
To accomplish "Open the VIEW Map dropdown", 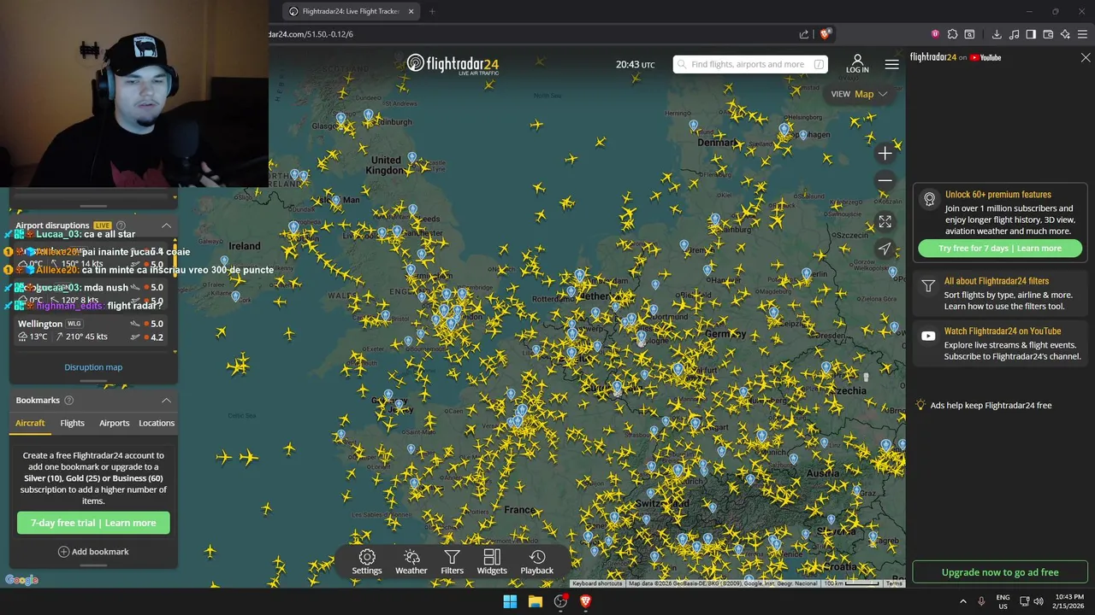I will tap(859, 94).
